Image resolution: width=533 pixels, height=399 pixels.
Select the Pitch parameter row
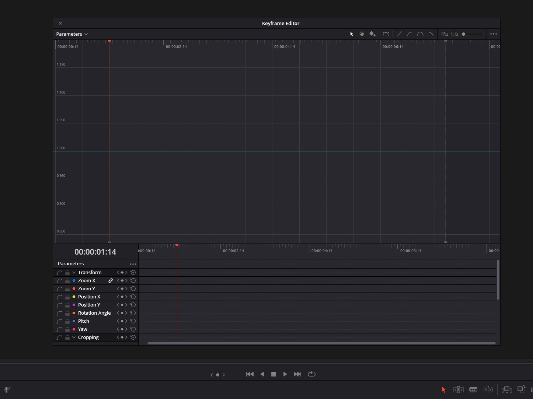click(96, 321)
